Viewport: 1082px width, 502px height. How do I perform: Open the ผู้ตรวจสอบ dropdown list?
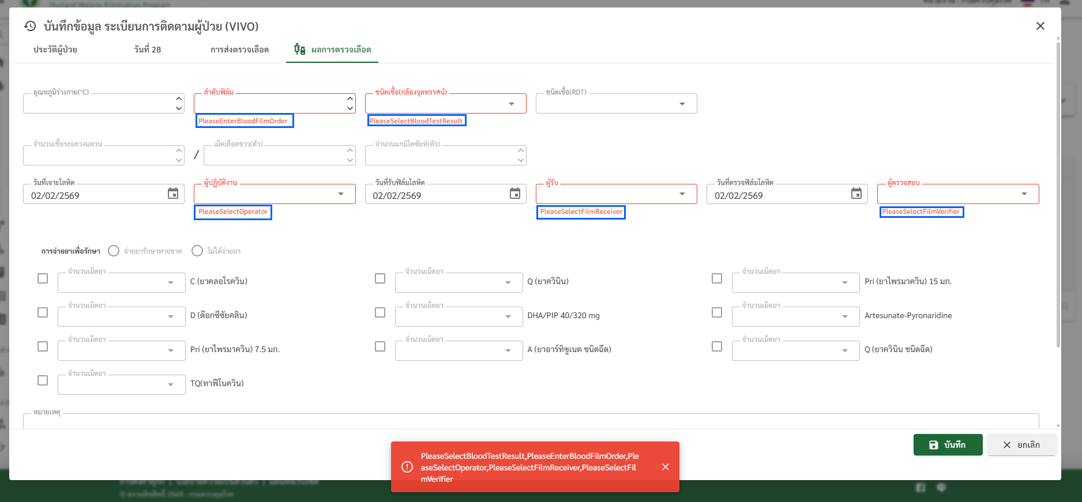1024,194
